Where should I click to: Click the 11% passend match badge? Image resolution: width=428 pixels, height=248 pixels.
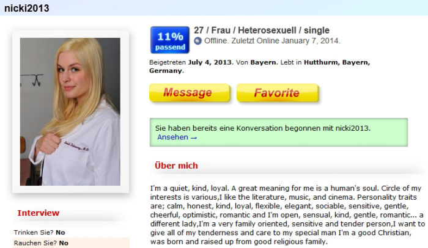pyautogui.click(x=170, y=40)
